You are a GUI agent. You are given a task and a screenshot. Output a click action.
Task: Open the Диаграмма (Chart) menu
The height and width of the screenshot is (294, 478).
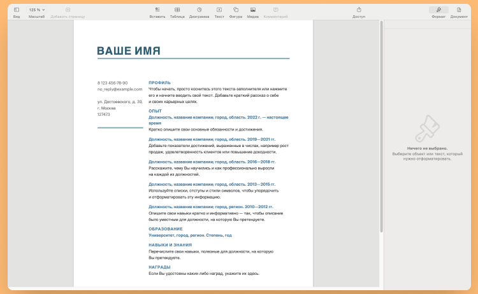199,10
